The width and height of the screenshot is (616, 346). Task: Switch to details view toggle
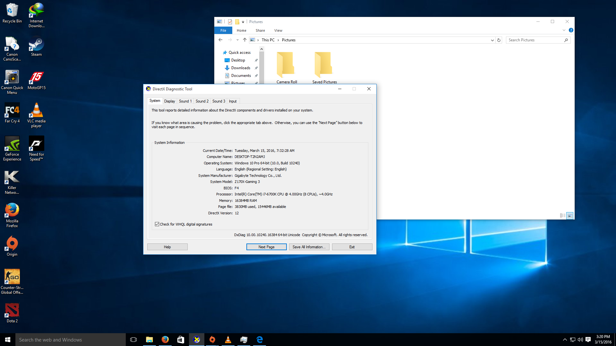click(x=562, y=216)
